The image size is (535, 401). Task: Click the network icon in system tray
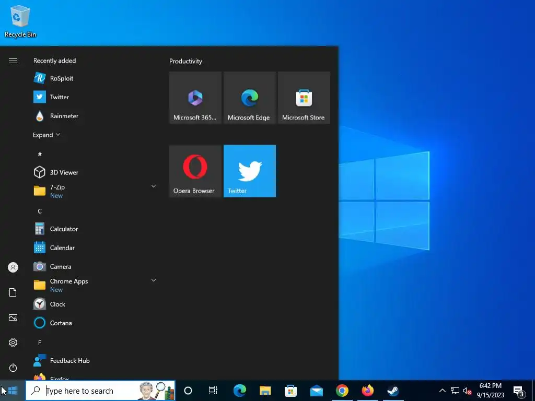point(455,391)
